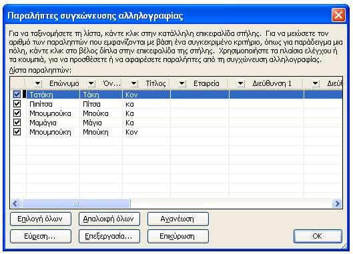The width and height of the screenshot is (353, 254).
Task: Click the first name cell Μπούκη
Action: click(101, 132)
